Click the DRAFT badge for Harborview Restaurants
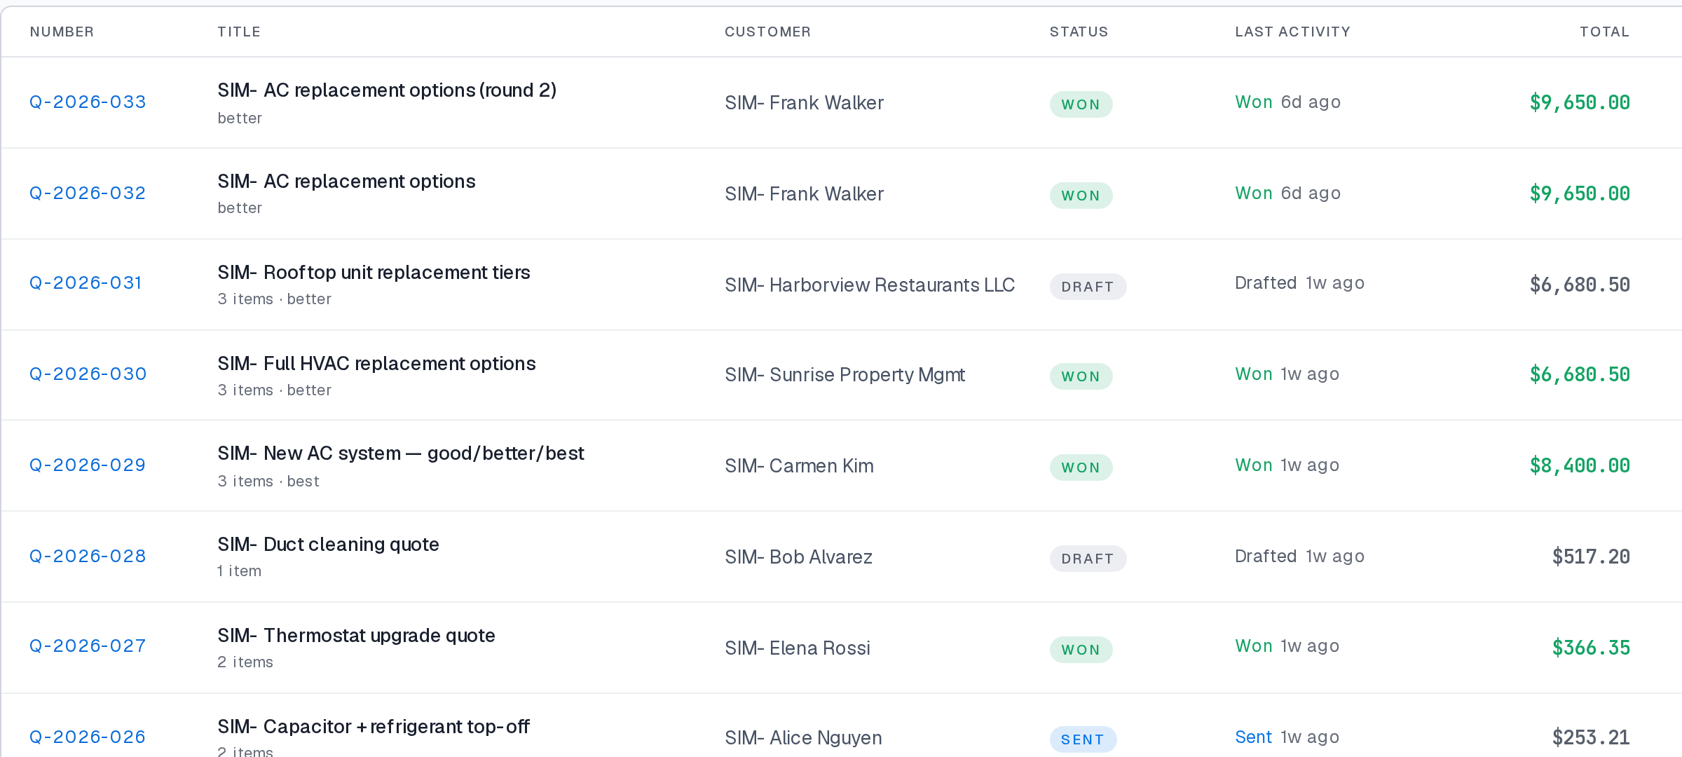The height and width of the screenshot is (757, 1682). (1088, 287)
